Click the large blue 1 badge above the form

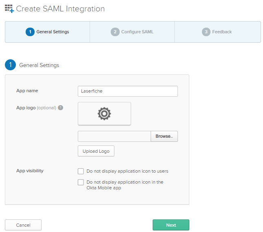(x=10, y=65)
